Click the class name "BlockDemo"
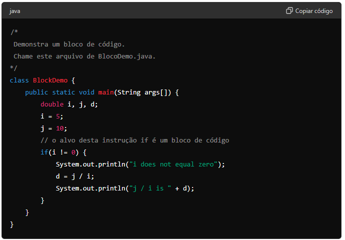Viewport: 345px width, 240px height. tap(50, 80)
